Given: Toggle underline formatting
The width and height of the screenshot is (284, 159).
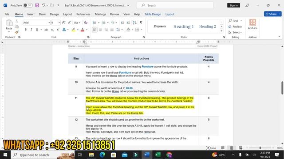Looking at the screenshot, I should tap(37, 30).
